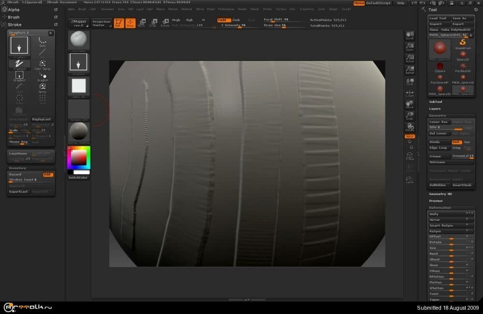Pick the SimpleBrush tool icon
This screenshot has height=314, width=483.
tap(462, 43)
